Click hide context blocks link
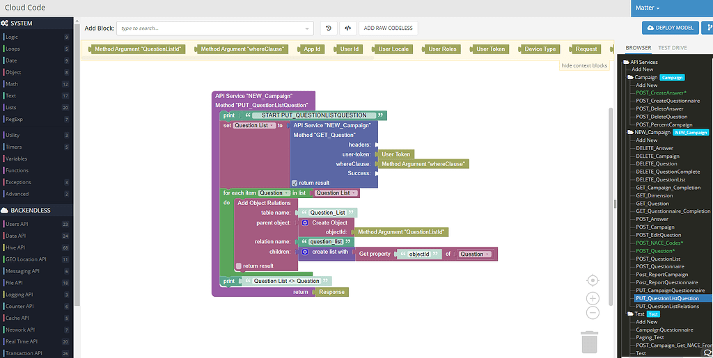This screenshot has height=358, width=713. 584,65
